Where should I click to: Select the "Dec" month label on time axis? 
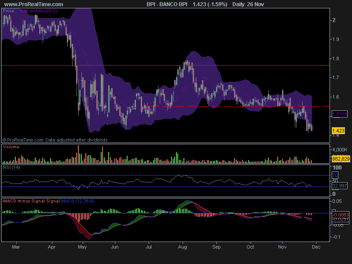(x=316, y=247)
